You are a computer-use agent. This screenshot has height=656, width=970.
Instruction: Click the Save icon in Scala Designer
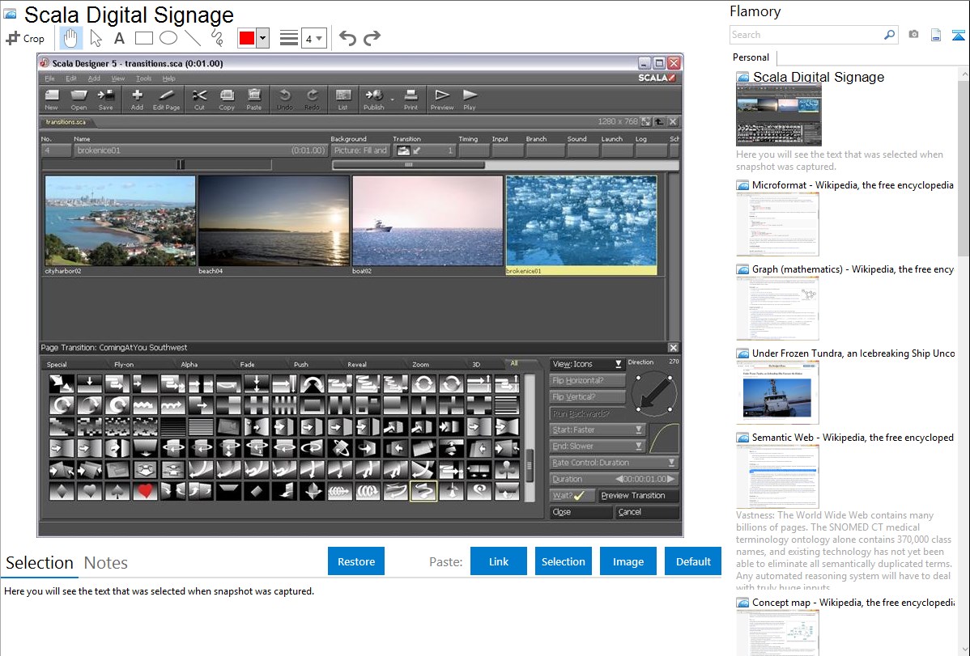coord(106,99)
